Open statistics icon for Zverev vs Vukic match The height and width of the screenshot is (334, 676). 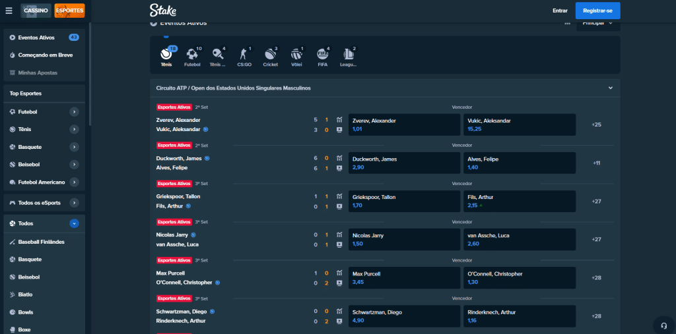339,121
